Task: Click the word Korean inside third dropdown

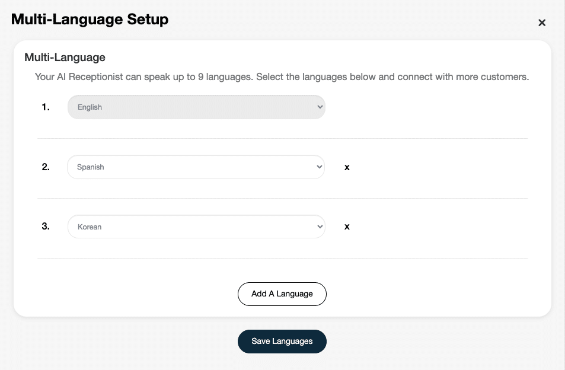Action: click(90, 227)
